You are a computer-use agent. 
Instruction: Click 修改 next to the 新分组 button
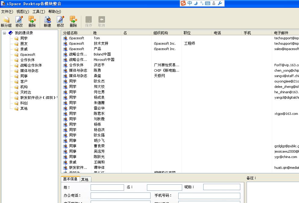coord(19,22)
